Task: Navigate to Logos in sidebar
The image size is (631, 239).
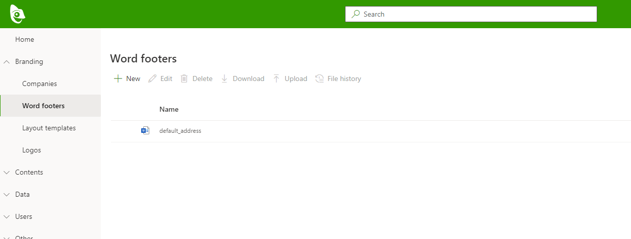Action: pyautogui.click(x=31, y=150)
